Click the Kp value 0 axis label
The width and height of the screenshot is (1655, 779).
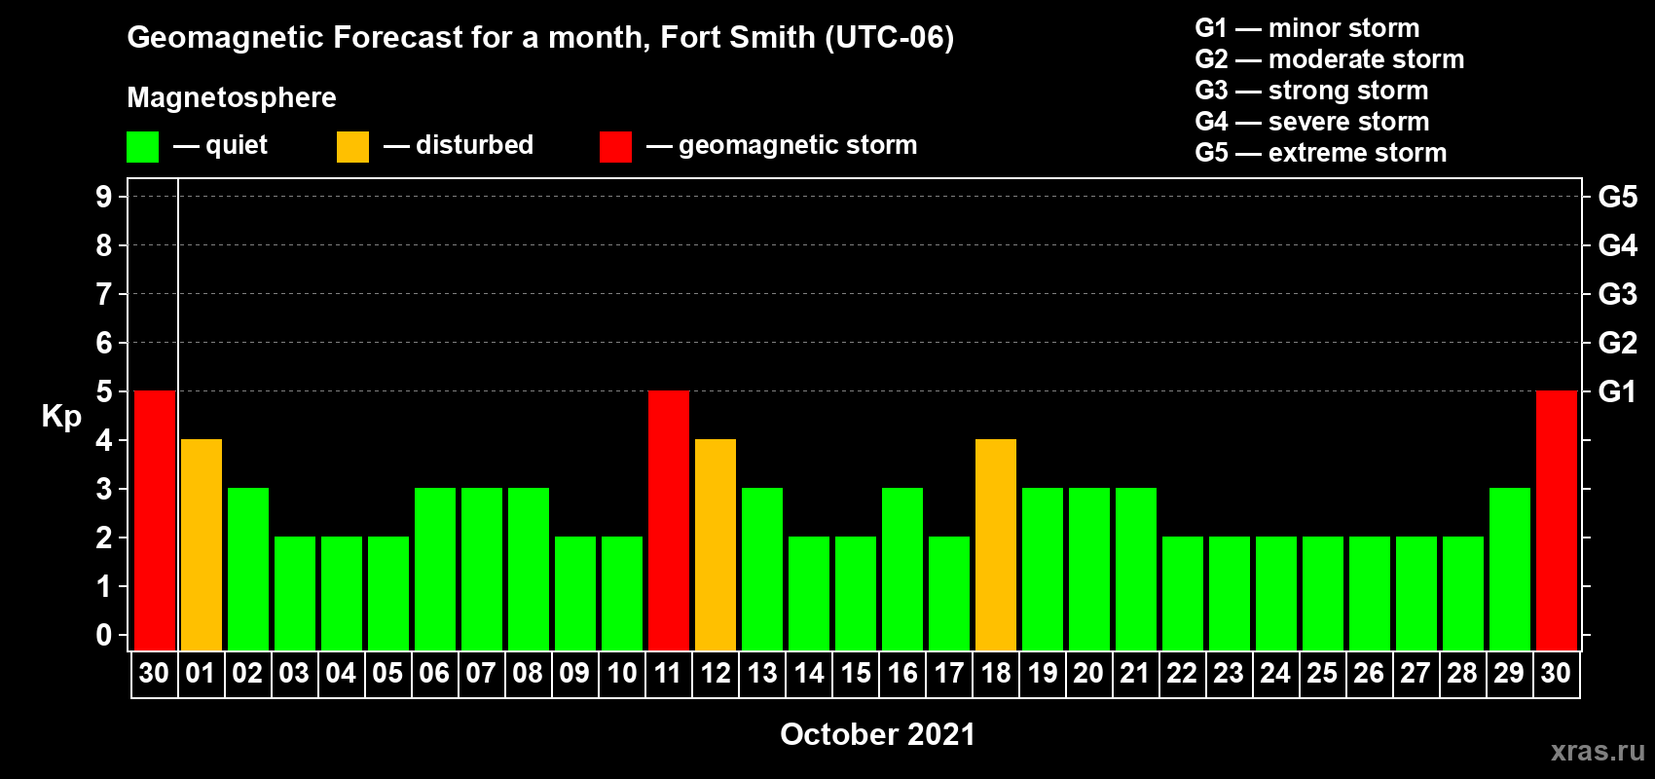(x=104, y=635)
